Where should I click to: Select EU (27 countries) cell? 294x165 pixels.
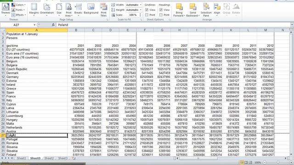click(37, 49)
